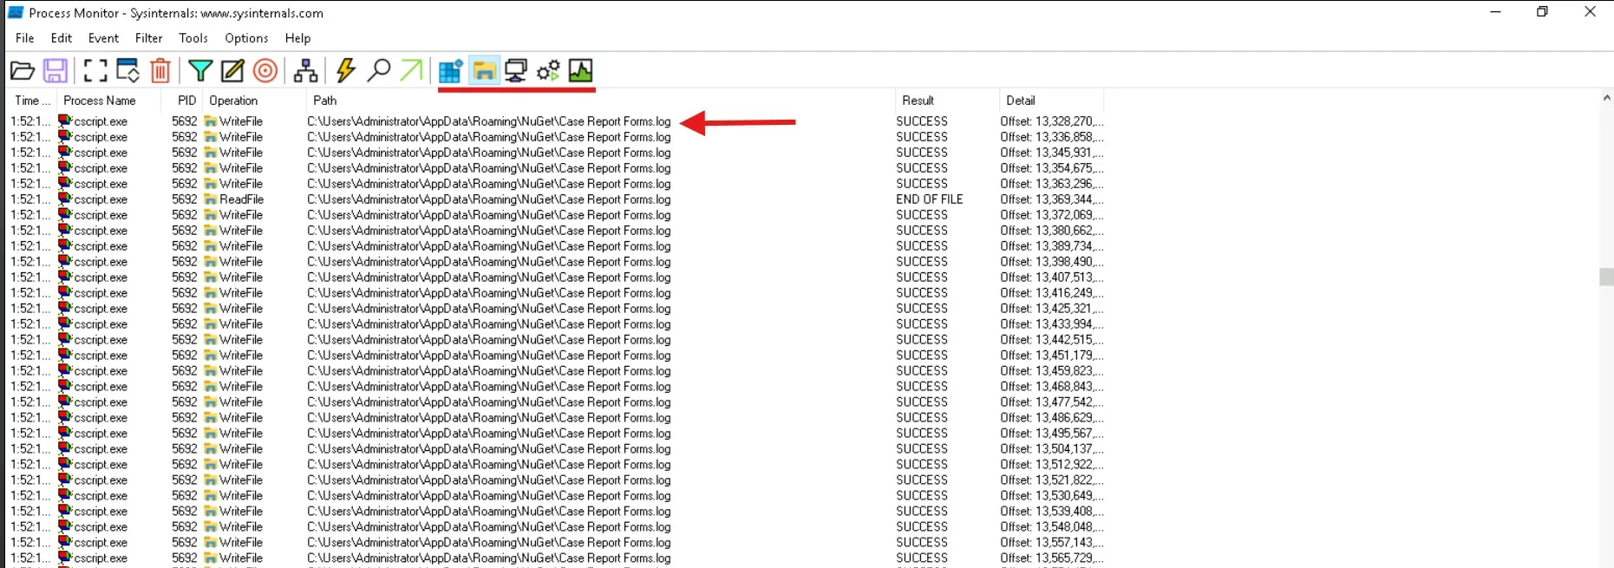Click Detail cell Offset 13,442,515
1614x568 pixels.
[1052, 340]
